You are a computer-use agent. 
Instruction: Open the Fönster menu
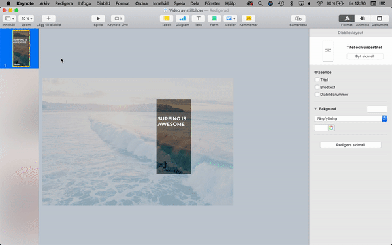(x=212, y=3)
